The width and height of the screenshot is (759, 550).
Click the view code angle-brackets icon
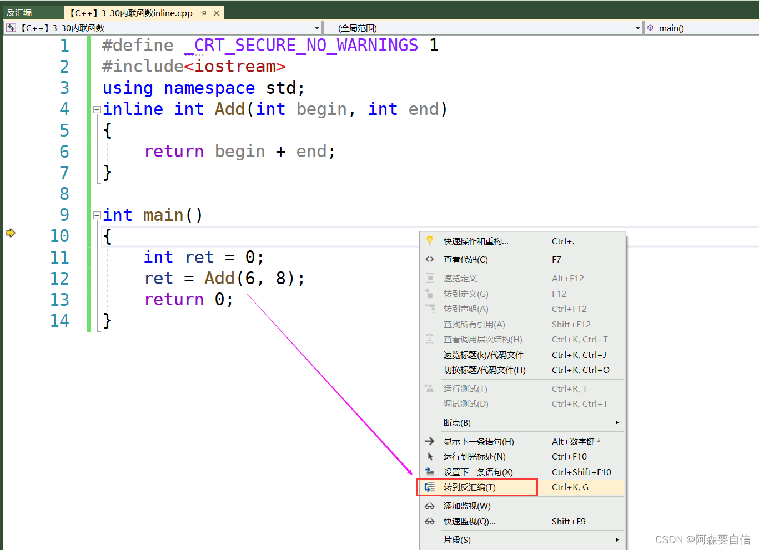click(430, 259)
